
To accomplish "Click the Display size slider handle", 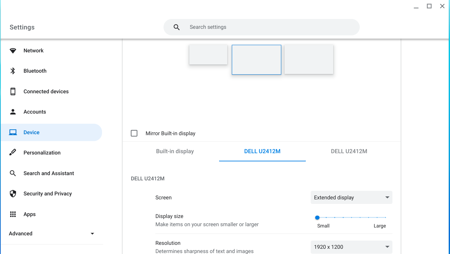I will pyautogui.click(x=317, y=217).
